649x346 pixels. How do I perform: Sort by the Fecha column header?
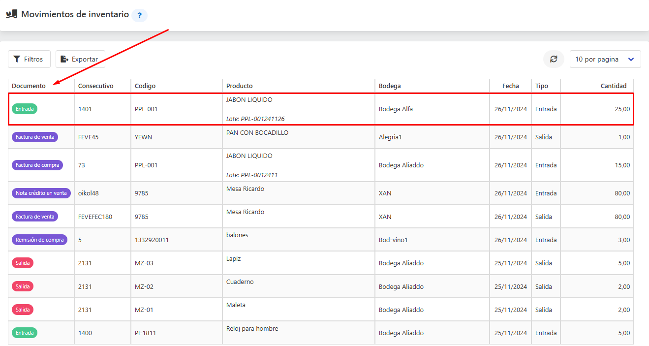[511, 86]
